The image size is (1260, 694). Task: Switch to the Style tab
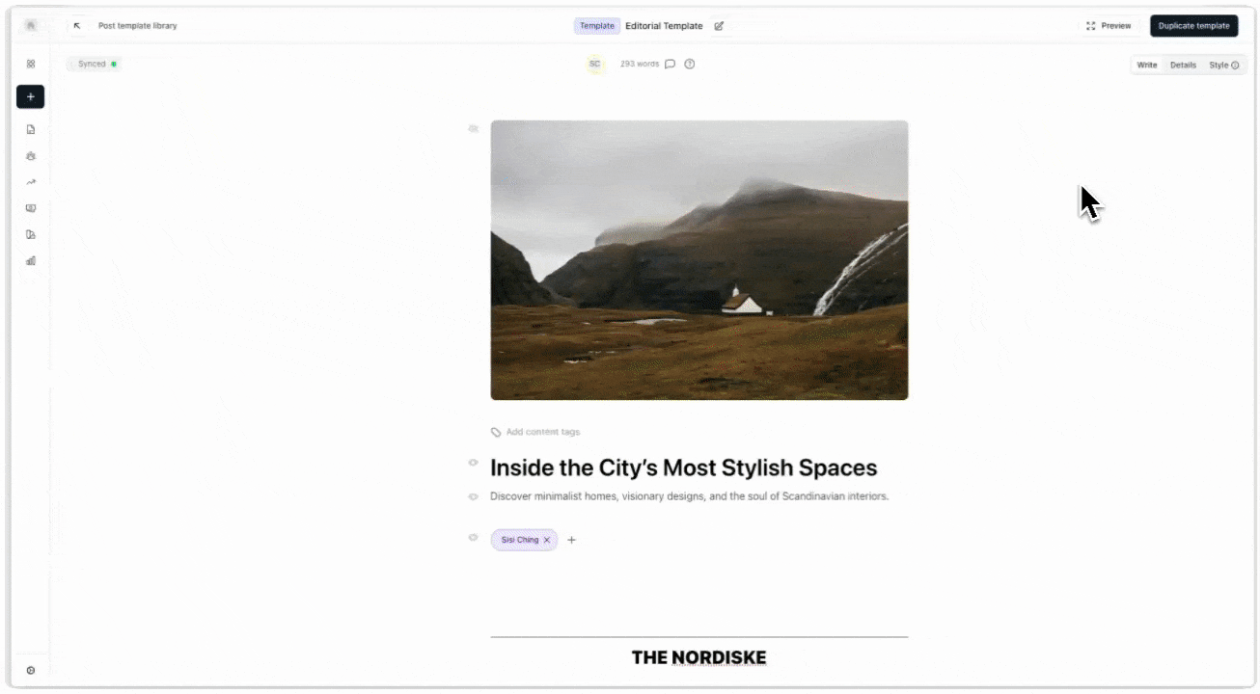[1224, 65]
